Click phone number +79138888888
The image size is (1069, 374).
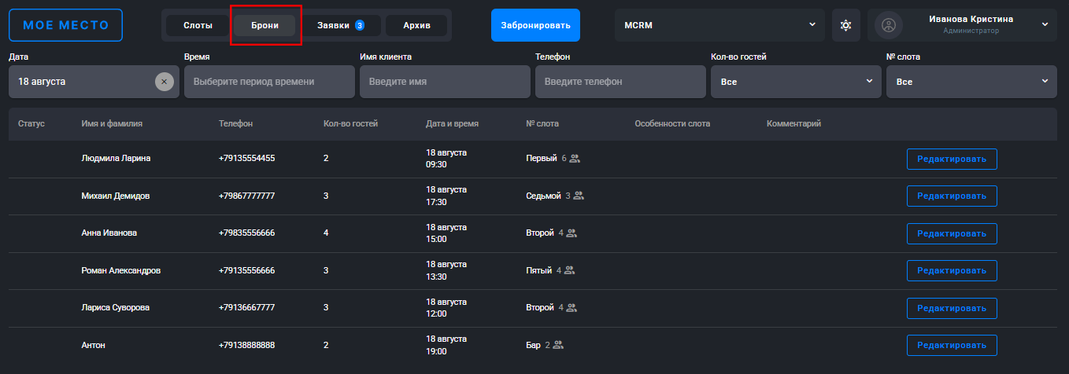[x=246, y=345]
